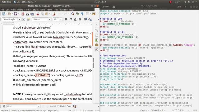199x112 pixels.
Task: Open the sidebar Navigator compass icon
Action: (x=97, y=50)
